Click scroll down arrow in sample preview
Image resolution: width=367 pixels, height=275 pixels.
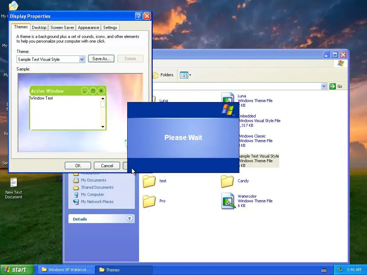(x=103, y=127)
